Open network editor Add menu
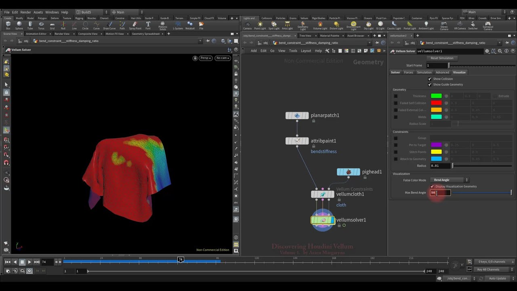Viewport: 517px width, 291px height. coord(254,51)
